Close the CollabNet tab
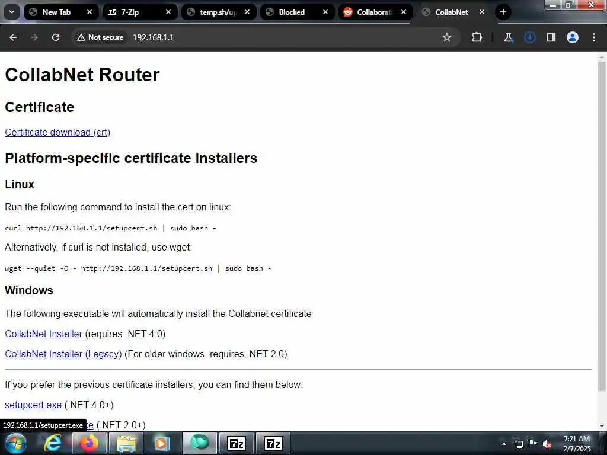607x455 pixels. pyautogui.click(x=482, y=12)
